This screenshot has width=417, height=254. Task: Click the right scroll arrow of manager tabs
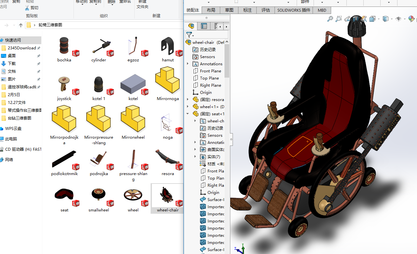[226, 27]
